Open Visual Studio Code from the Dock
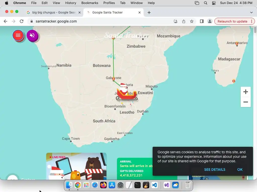Viewport: 257px width, 192px height. tap(155, 185)
